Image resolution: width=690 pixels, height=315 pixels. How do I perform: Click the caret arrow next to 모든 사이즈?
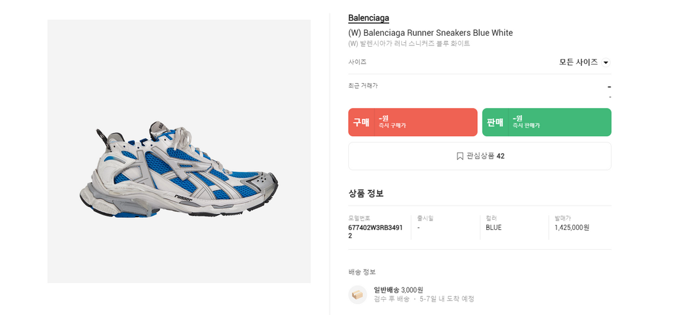tap(606, 63)
